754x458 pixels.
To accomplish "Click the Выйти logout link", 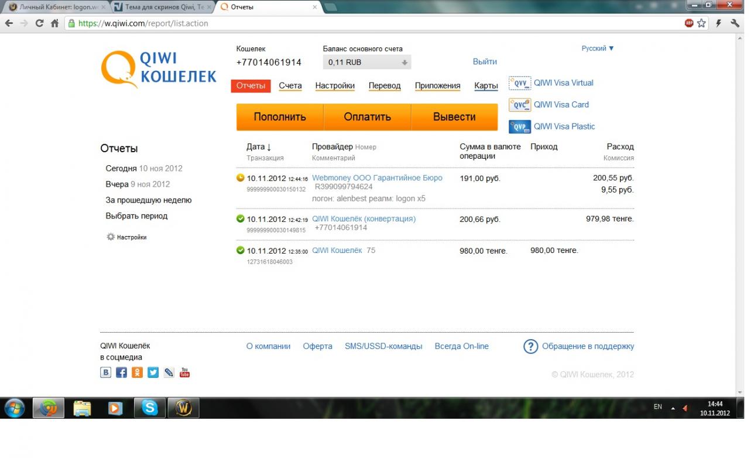I will [484, 61].
